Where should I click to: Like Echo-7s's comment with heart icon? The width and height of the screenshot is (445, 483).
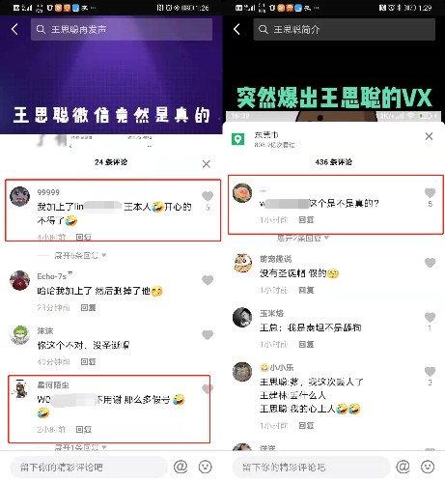pos(208,280)
